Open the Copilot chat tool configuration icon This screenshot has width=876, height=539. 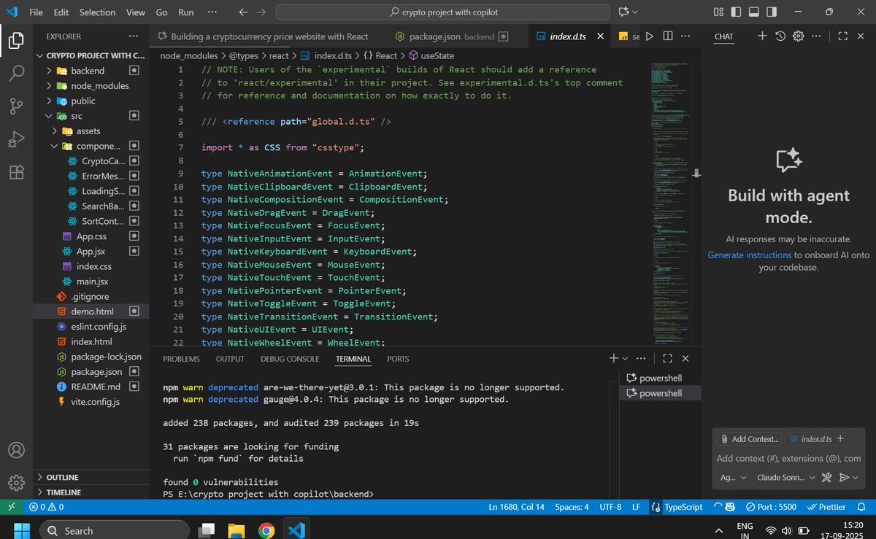[825, 478]
